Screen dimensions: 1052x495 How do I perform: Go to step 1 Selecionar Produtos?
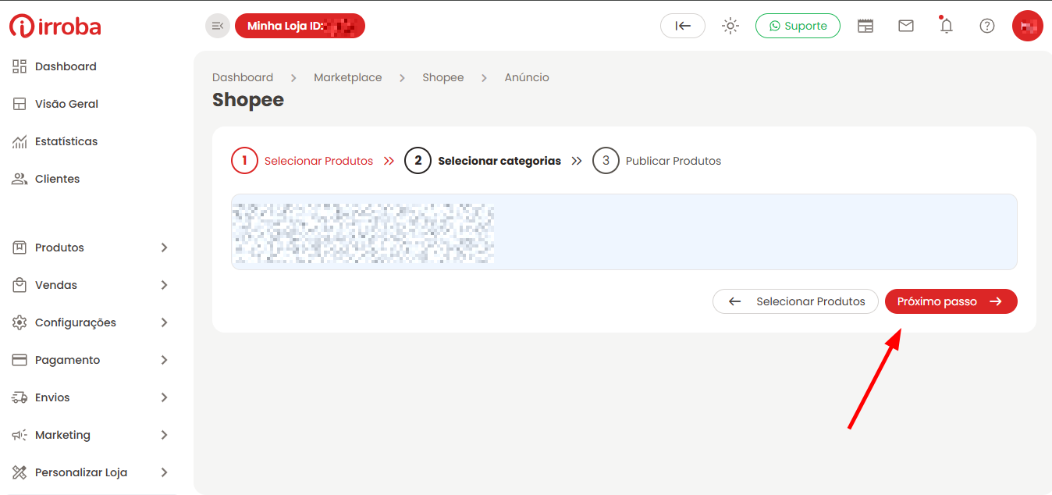pyautogui.click(x=303, y=161)
